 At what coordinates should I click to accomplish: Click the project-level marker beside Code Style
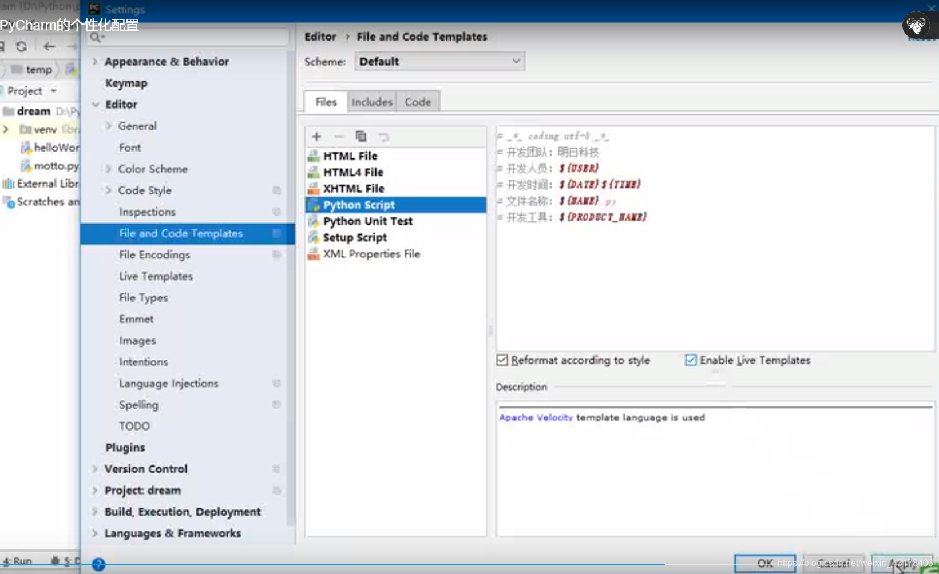coord(276,190)
